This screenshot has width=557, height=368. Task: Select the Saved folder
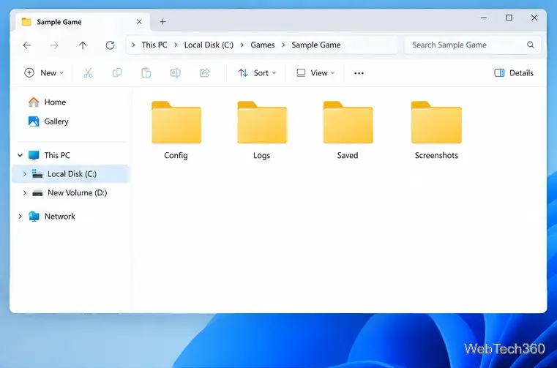click(348, 130)
